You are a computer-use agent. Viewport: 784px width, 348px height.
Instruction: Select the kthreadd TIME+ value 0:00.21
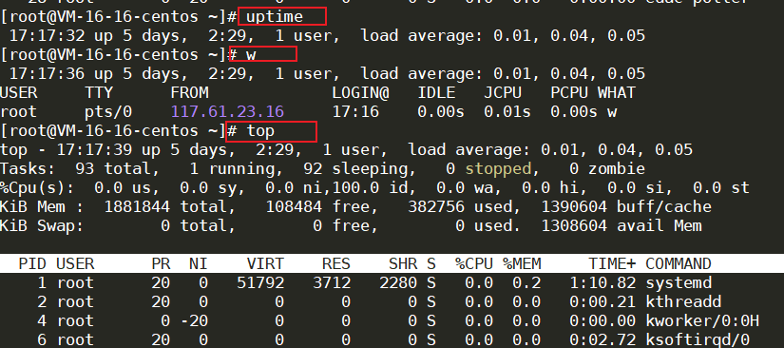[603, 302]
